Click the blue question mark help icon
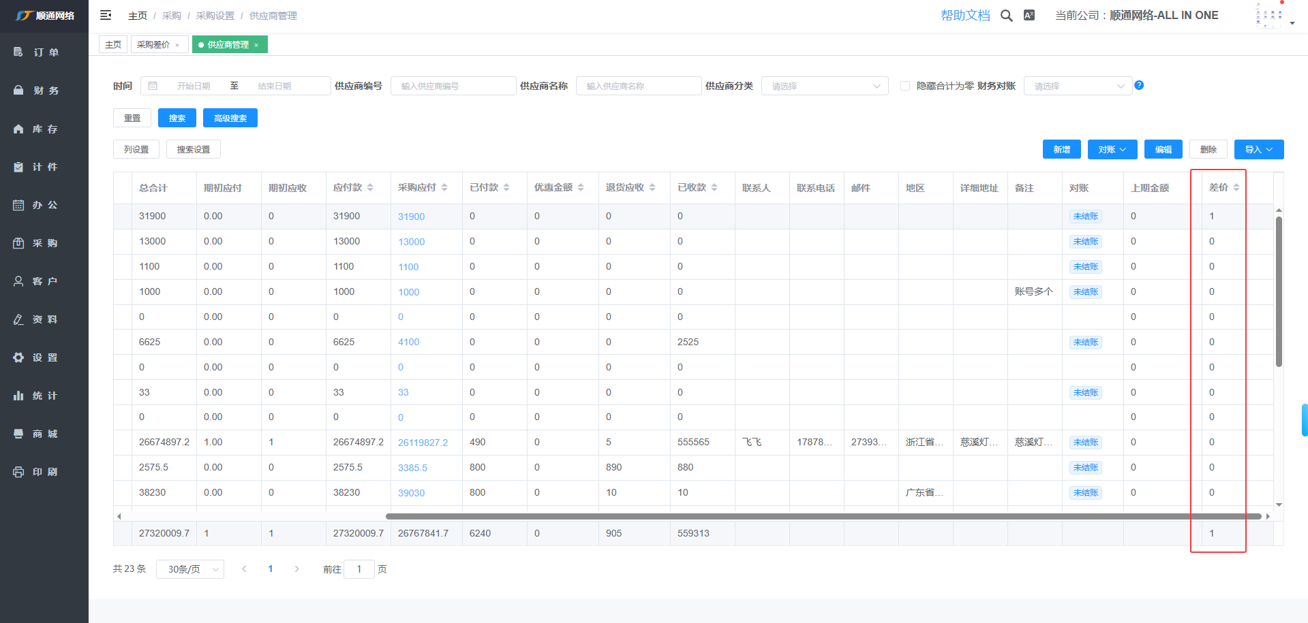This screenshot has height=623, width=1308. (x=1139, y=85)
